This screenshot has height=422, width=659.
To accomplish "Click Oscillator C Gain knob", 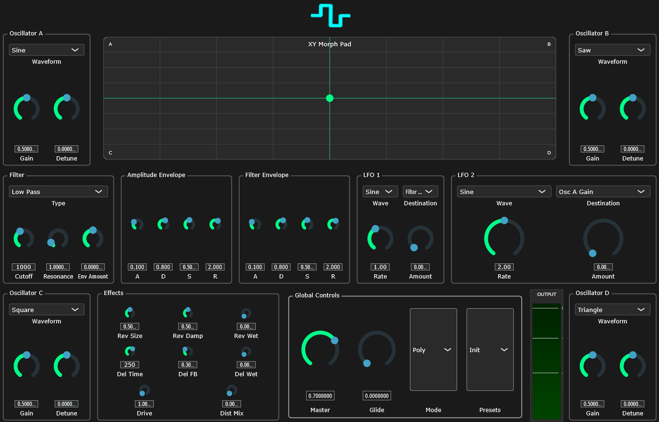I will 26,365.
